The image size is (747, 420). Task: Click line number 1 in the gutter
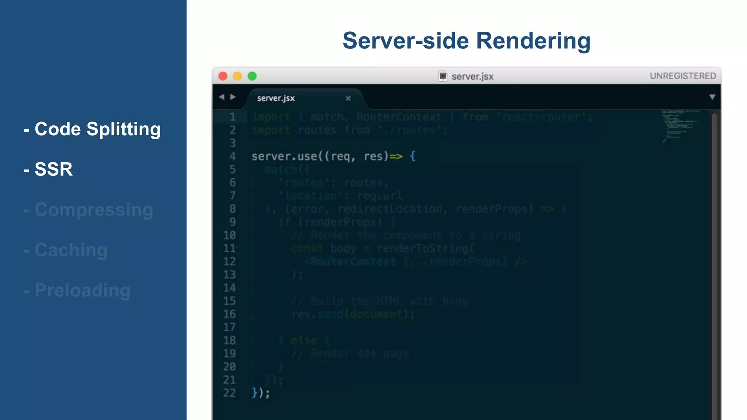[232, 117]
